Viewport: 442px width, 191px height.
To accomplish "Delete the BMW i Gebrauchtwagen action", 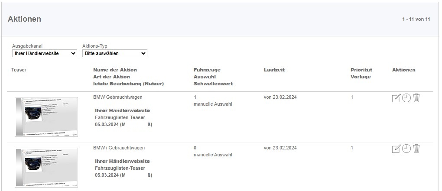I will point(416,149).
